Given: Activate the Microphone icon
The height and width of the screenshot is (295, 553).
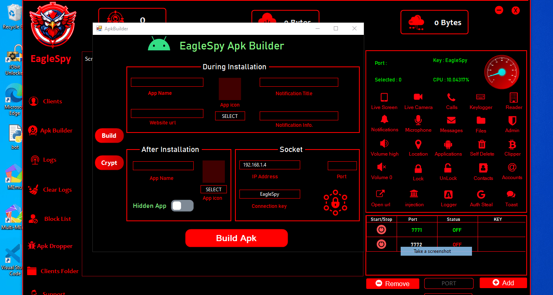Looking at the screenshot, I should (x=418, y=123).
